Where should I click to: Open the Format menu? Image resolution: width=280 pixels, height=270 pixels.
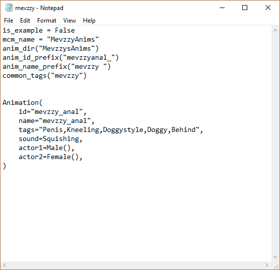click(x=47, y=21)
